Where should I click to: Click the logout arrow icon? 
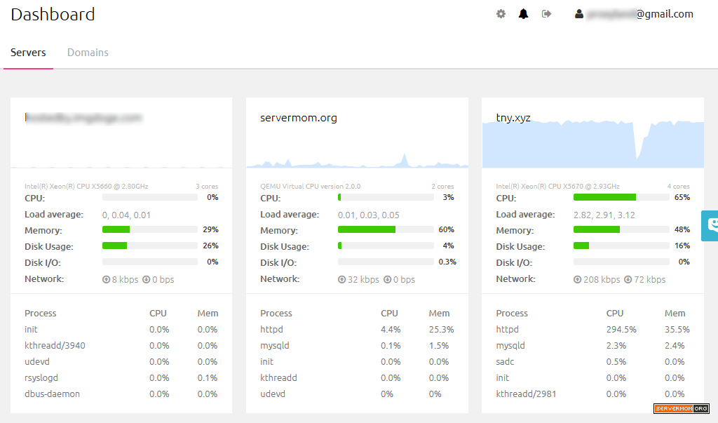546,14
